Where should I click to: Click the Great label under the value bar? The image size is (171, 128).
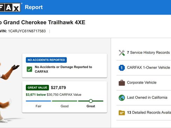tap(91, 106)
